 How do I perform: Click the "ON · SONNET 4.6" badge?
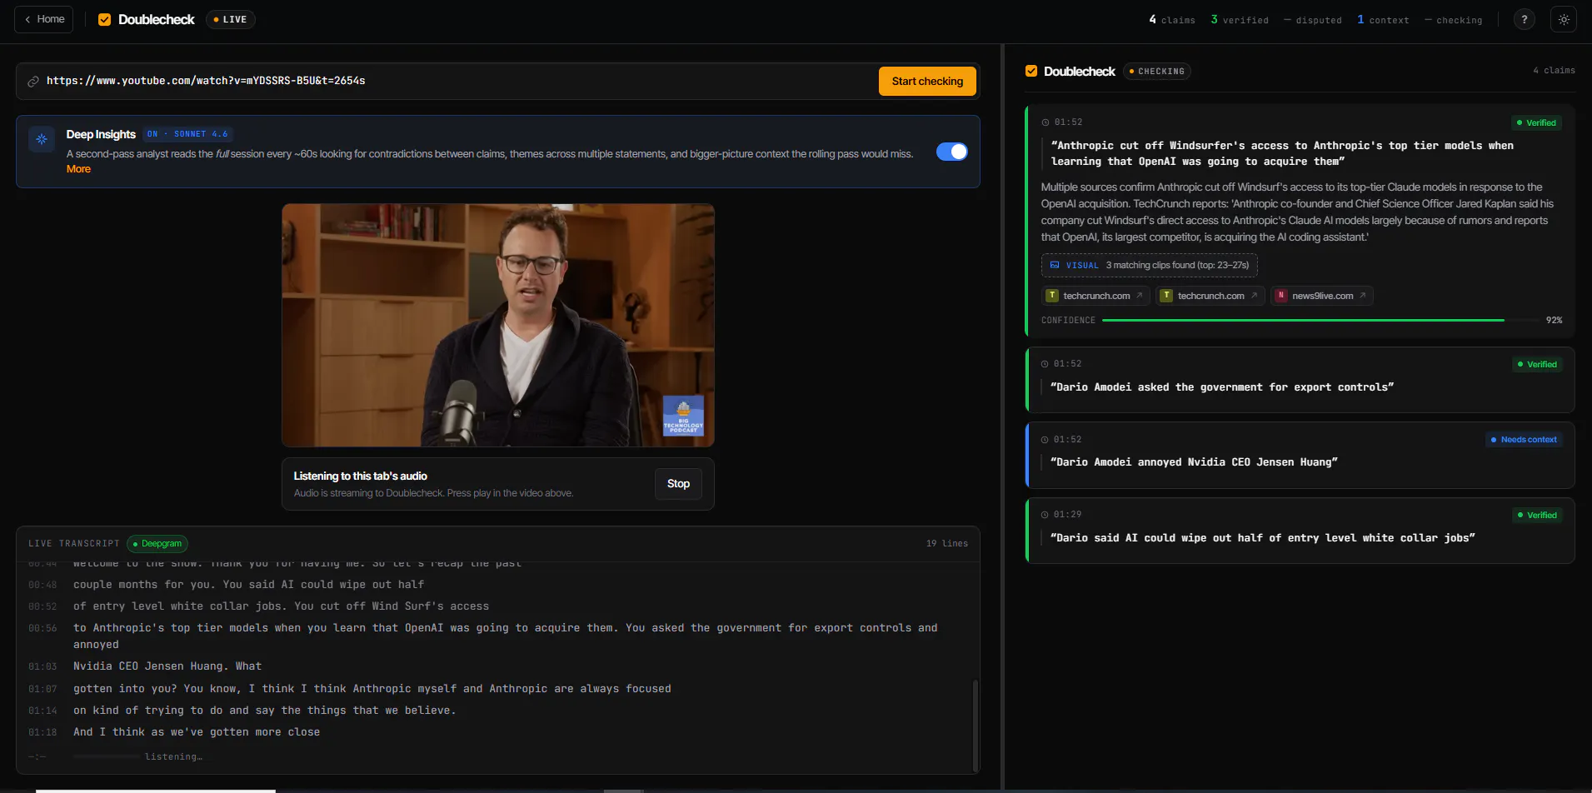point(187,134)
